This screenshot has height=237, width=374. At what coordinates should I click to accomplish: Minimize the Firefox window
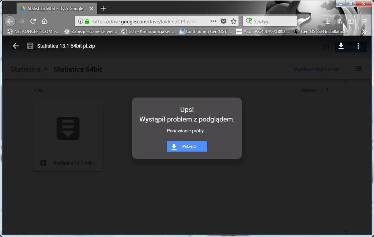(341, 4)
